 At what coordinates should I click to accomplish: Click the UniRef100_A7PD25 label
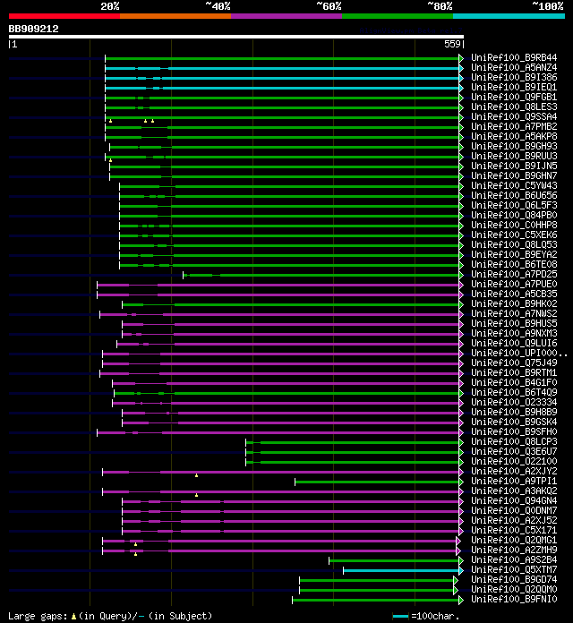pos(514,274)
